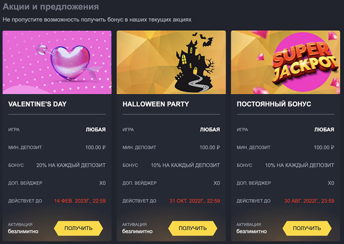Click the Super Jackpot banner image
The image size is (344, 244).
285,63
